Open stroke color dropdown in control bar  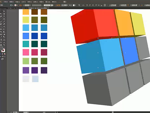(x=17, y=5)
